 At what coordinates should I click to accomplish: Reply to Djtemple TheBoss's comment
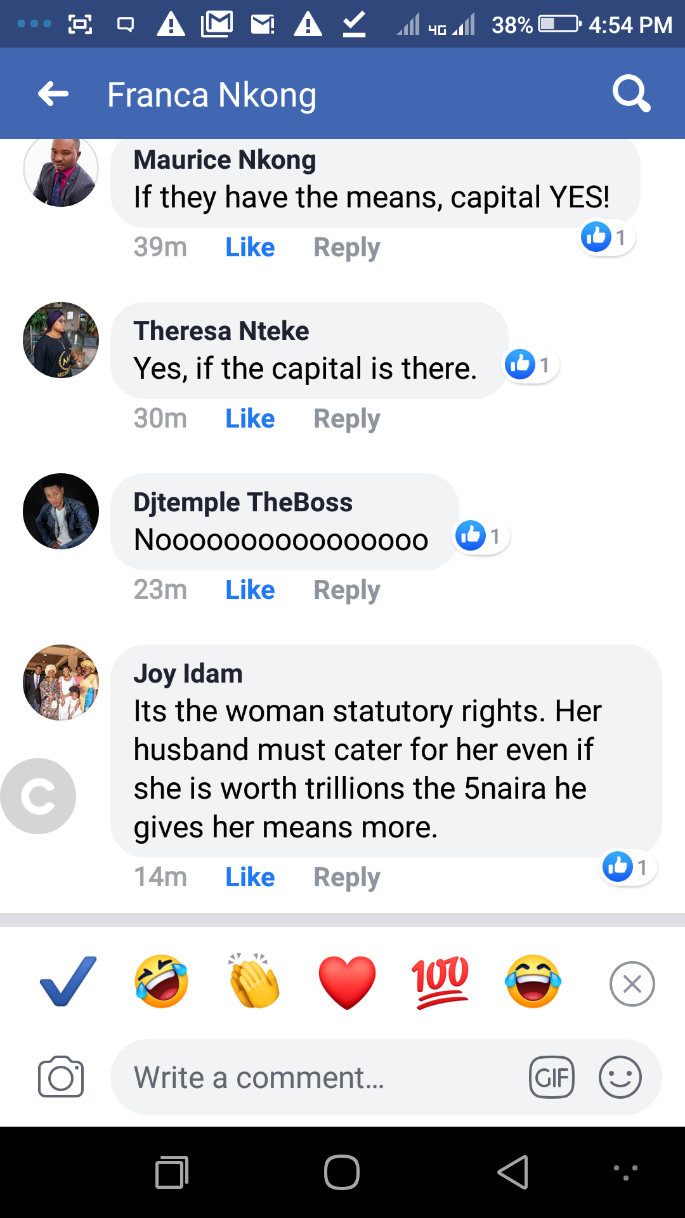(346, 590)
